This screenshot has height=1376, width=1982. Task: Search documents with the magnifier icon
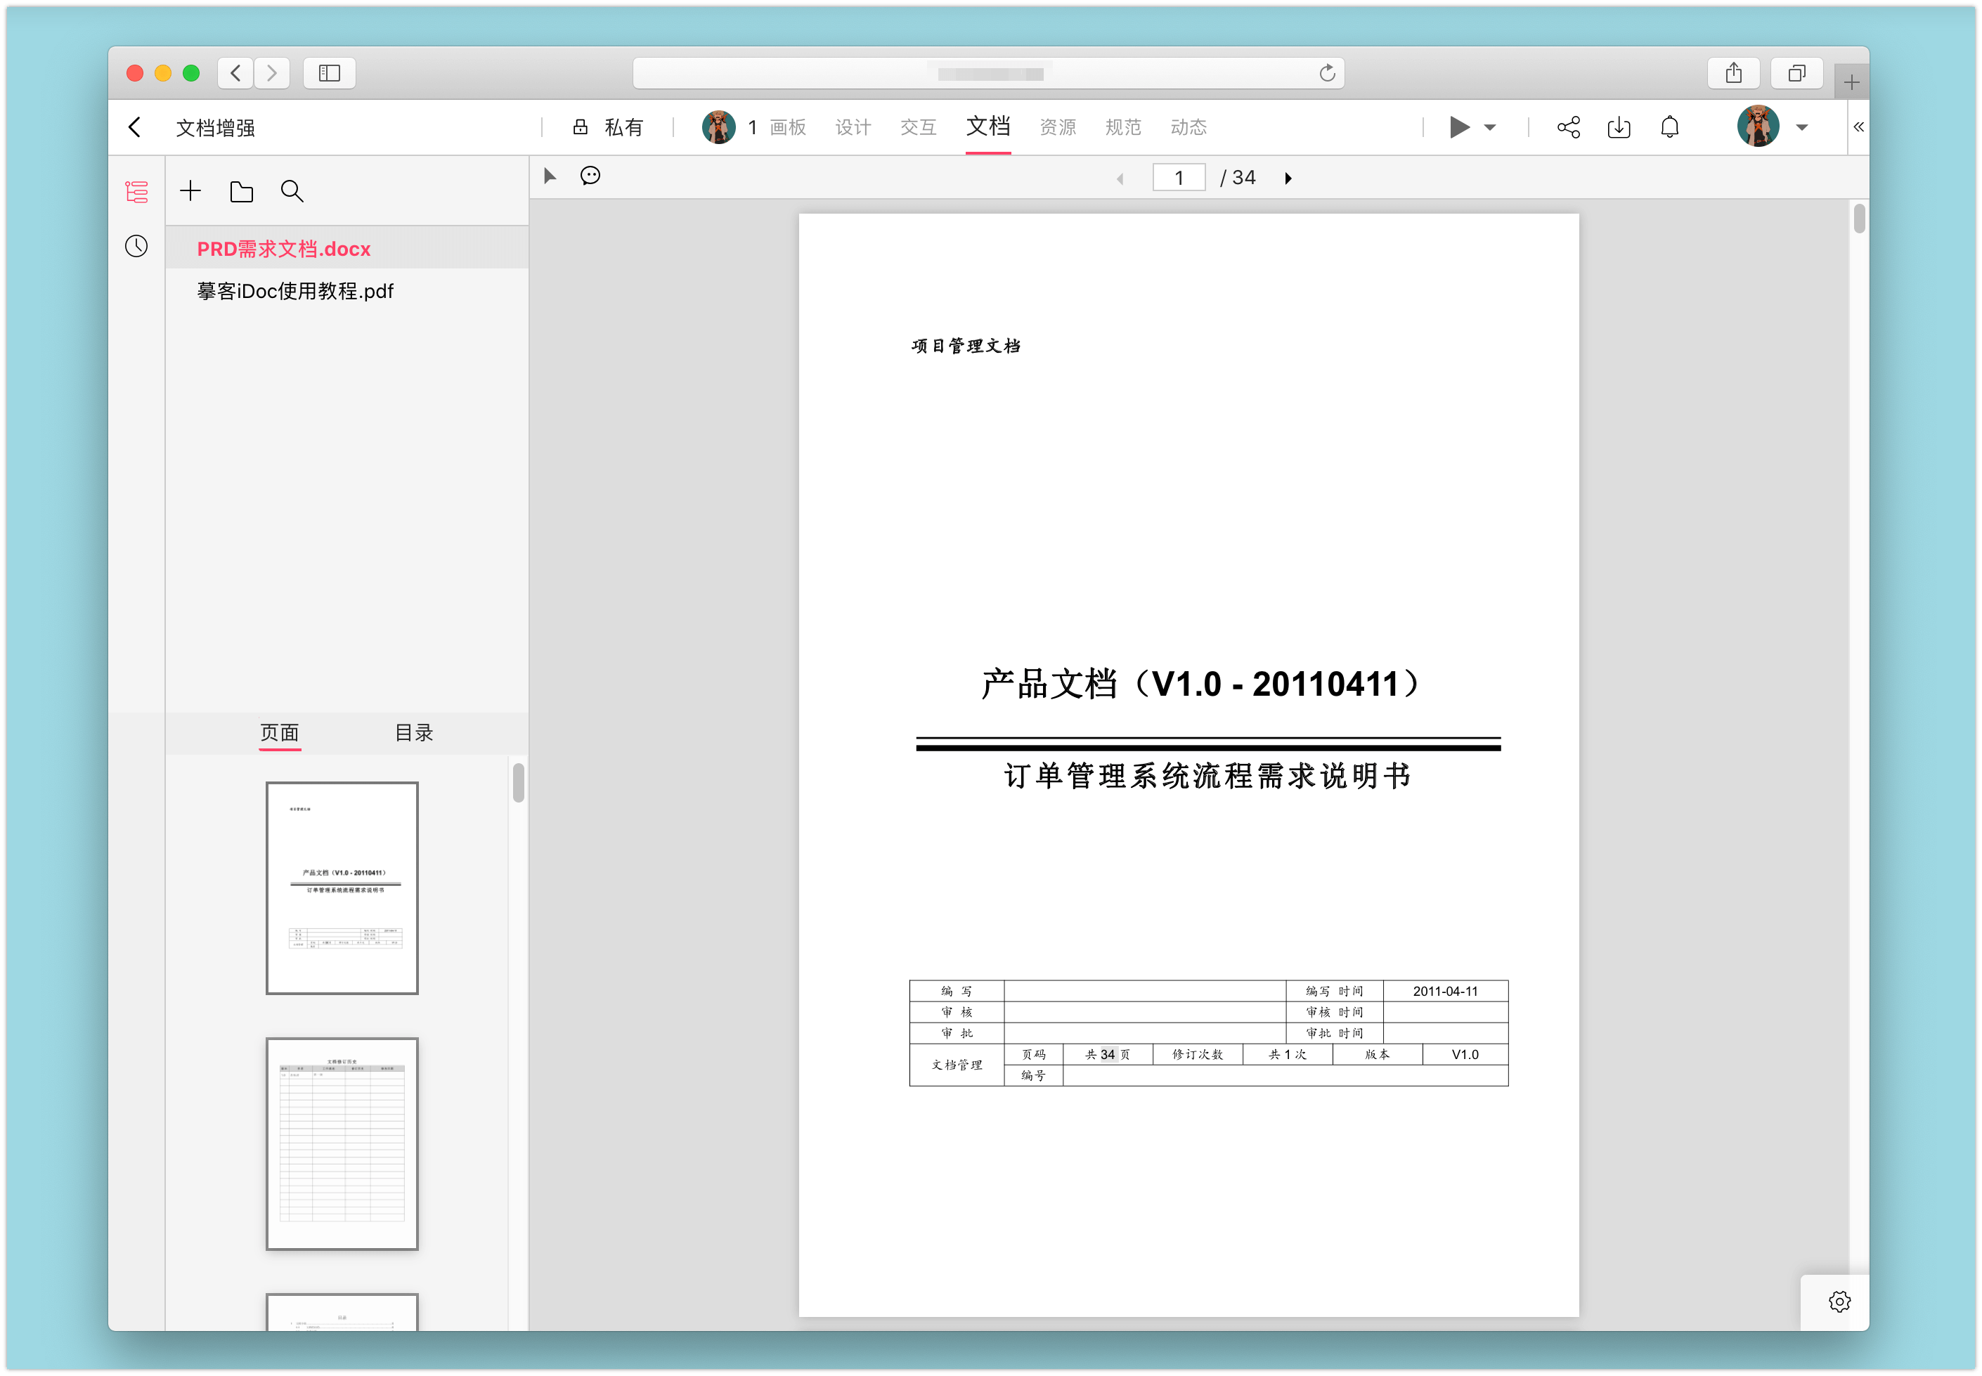coord(292,191)
